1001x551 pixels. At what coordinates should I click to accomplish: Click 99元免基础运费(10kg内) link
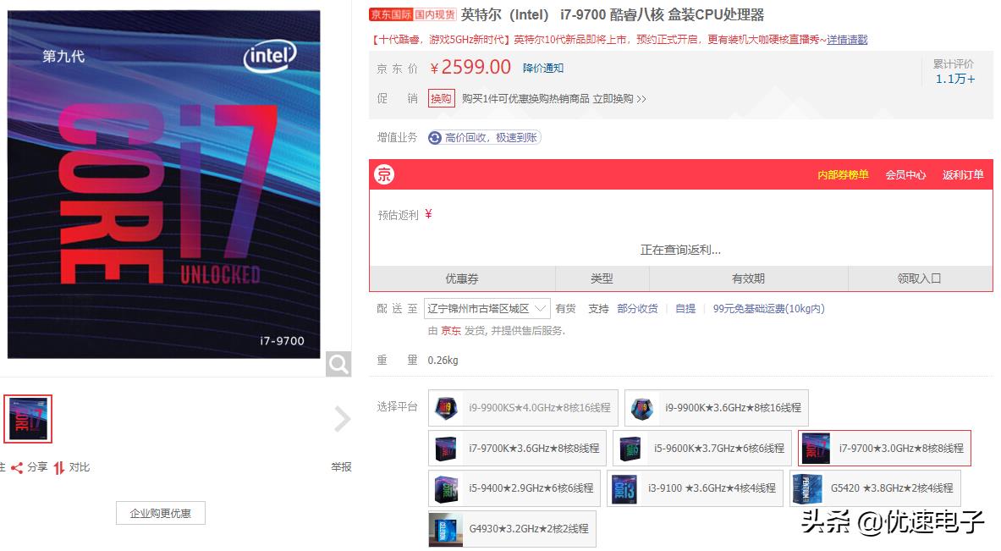tap(768, 309)
